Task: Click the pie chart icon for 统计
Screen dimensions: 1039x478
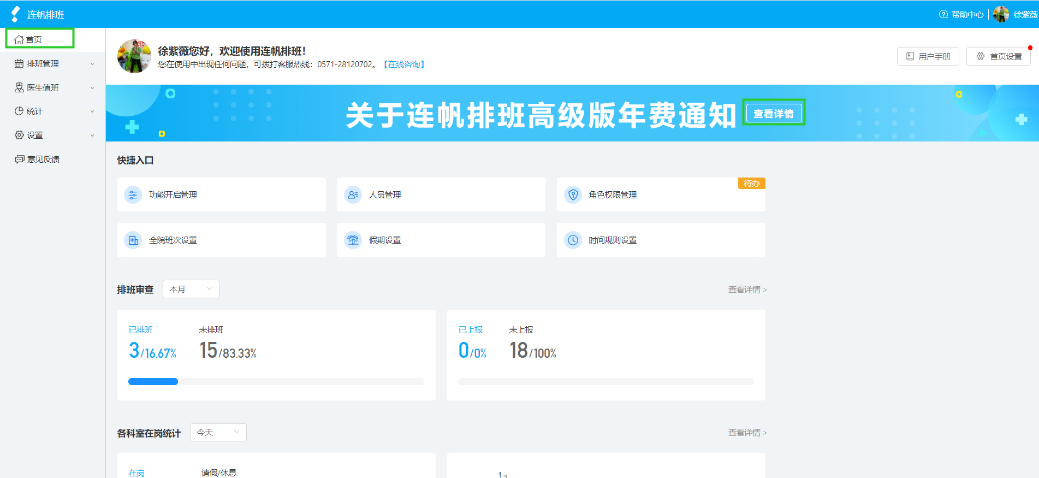Action: click(x=19, y=111)
